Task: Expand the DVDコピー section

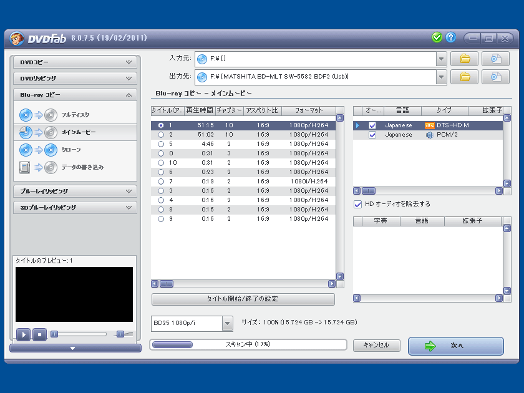Action: [x=75, y=62]
